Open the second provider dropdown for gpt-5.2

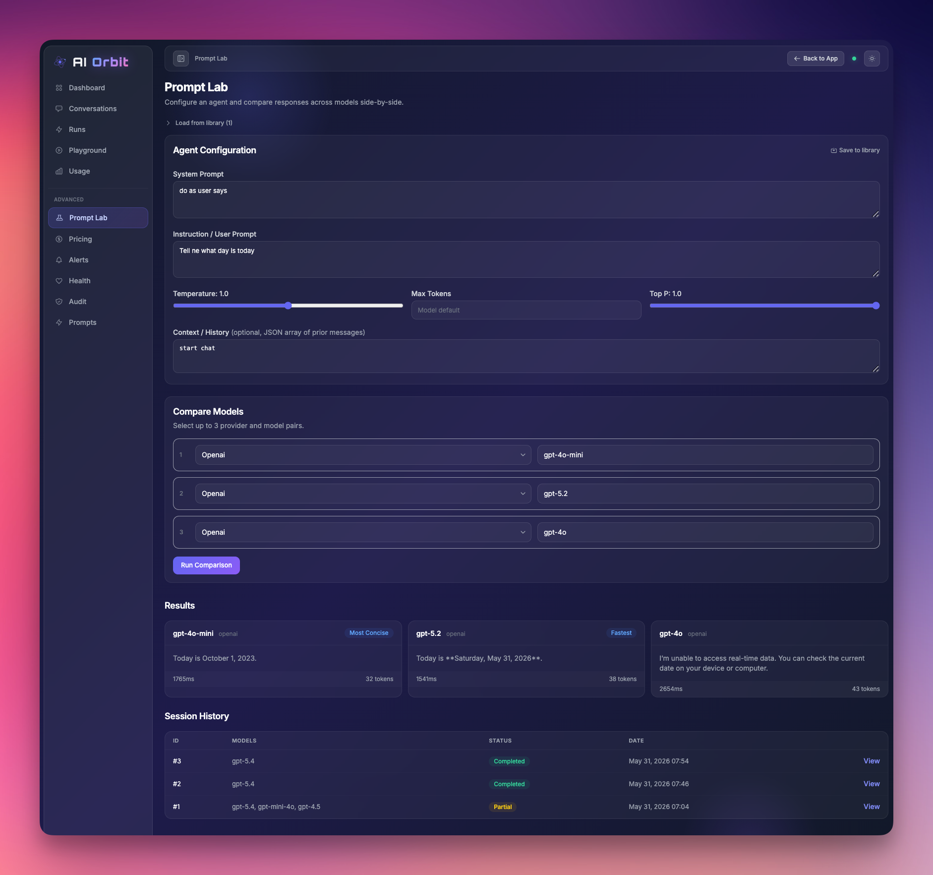pyautogui.click(x=363, y=494)
